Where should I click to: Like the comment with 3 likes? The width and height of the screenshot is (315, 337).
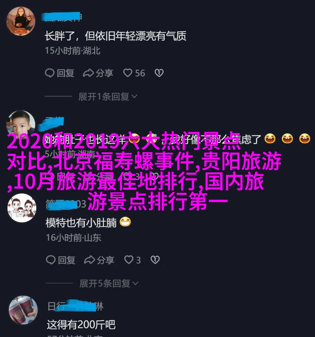point(129,260)
